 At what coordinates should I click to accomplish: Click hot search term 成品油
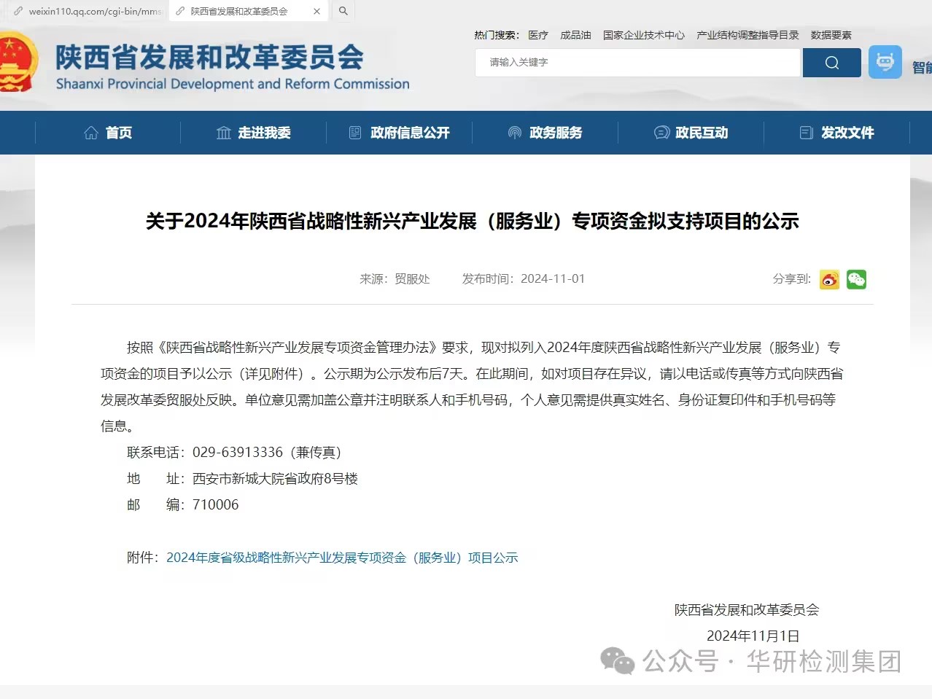click(575, 35)
